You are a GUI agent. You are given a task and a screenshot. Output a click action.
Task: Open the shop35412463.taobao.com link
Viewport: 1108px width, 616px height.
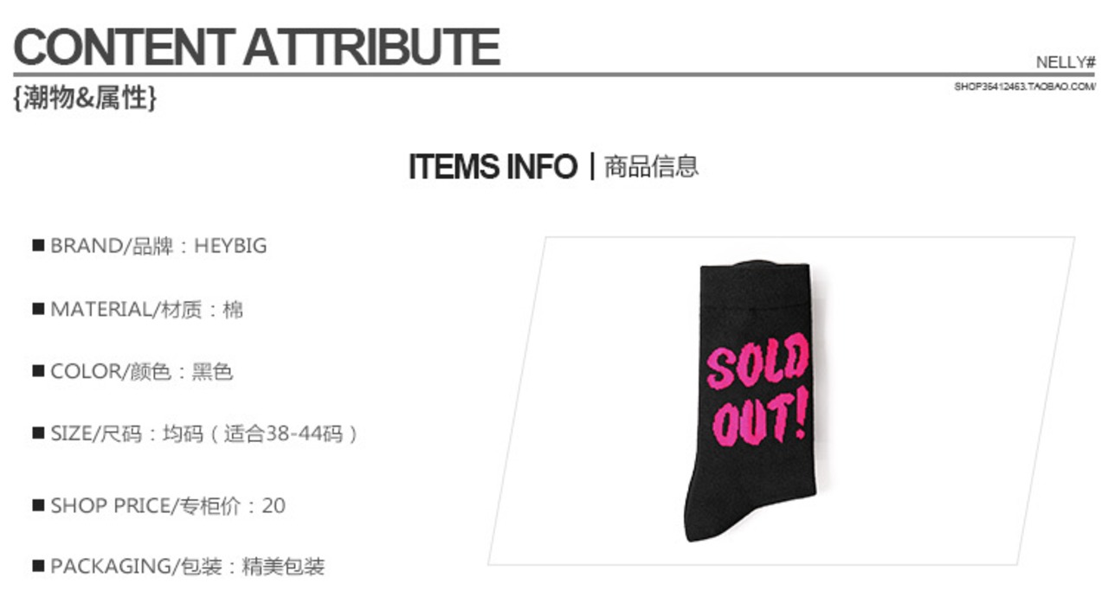(x=1025, y=87)
